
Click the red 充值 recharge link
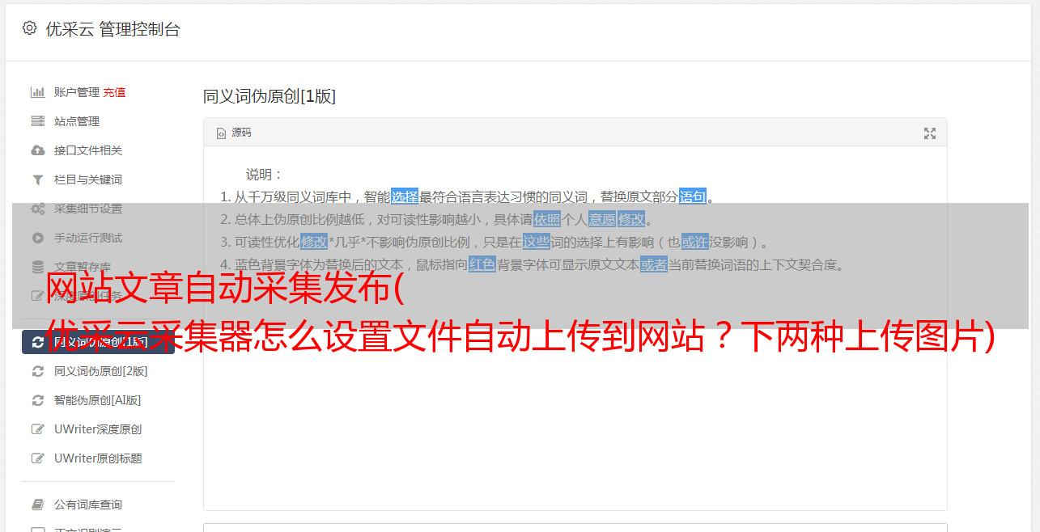pos(114,92)
